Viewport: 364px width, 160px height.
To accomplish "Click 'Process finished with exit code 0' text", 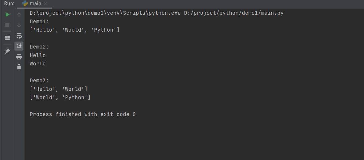I will pyautogui.click(x=82, y=114).
